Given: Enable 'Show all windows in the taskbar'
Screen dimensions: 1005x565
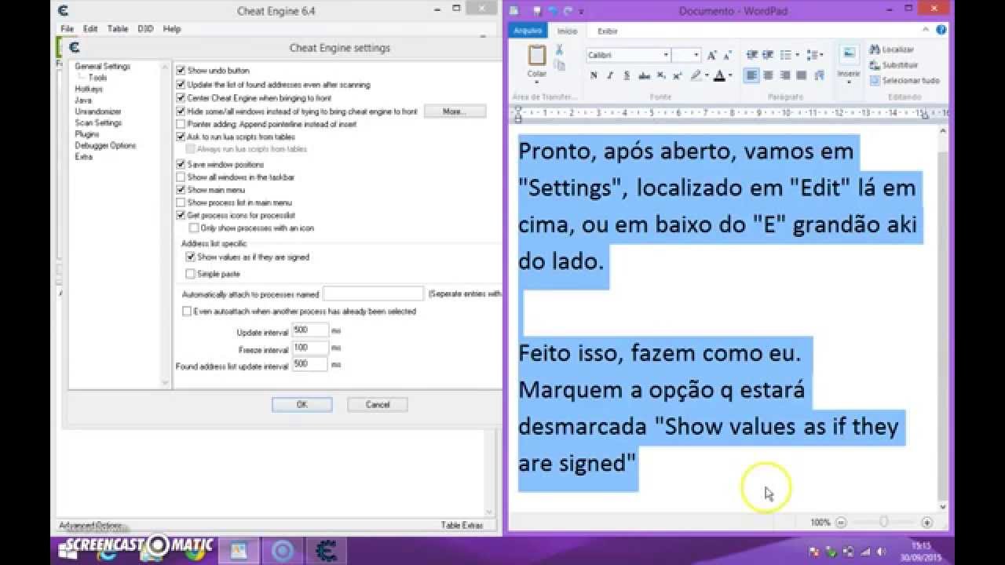Looking at the screenshot, I should 181,177.
